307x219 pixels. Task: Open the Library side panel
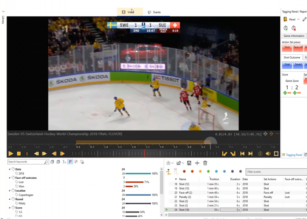(3, 20)
